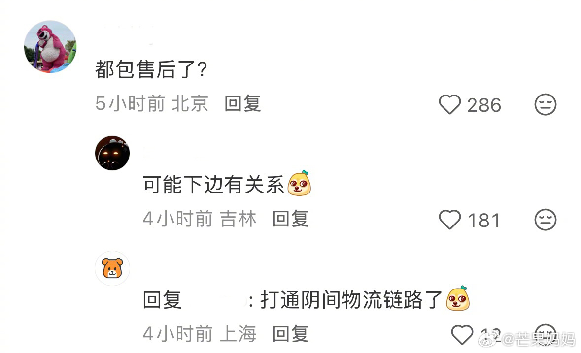Viewport: 581px width, 353px height.
Task: Open the pink Lotso bear avatar profile
Action: click(x=50, y=47)
